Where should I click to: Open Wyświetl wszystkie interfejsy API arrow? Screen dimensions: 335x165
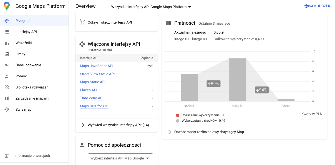coord(82,125)
